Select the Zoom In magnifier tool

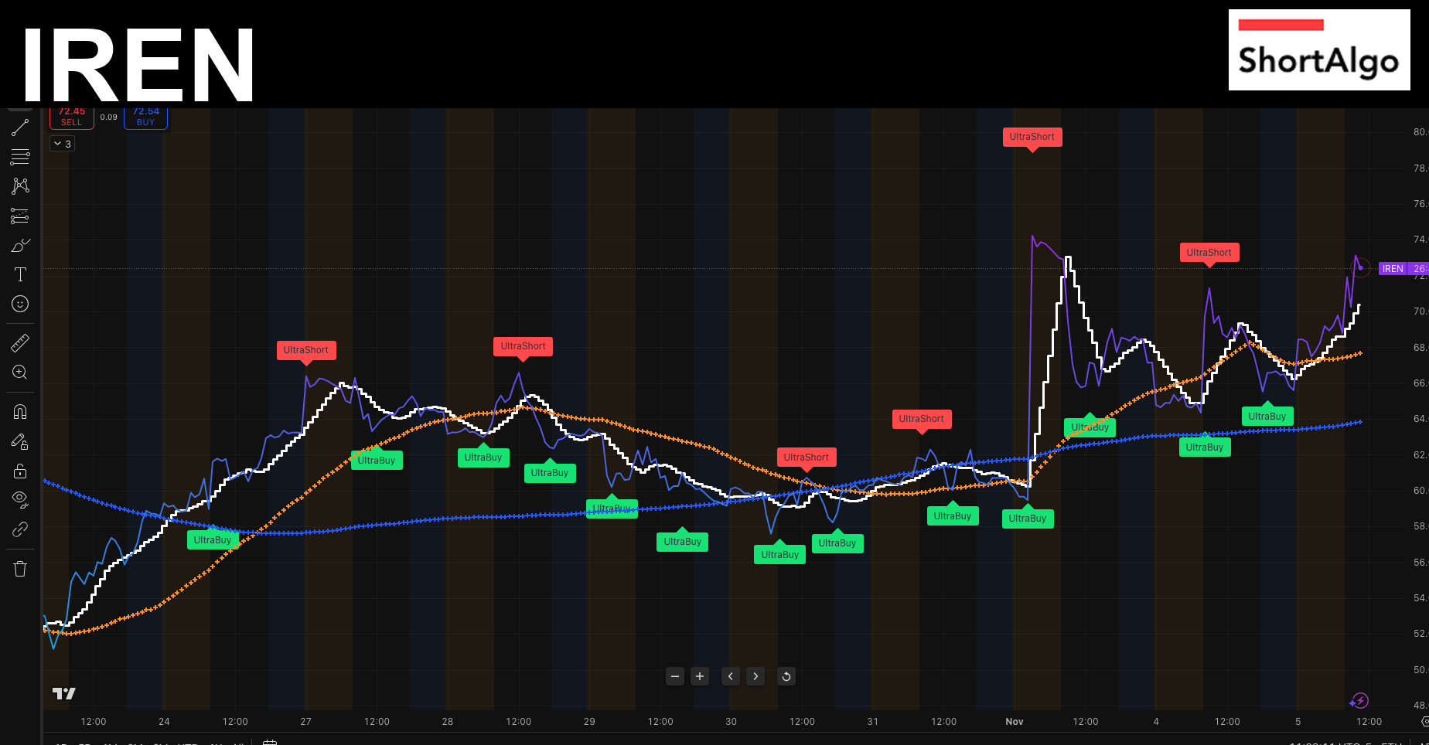tap(20, 372)
